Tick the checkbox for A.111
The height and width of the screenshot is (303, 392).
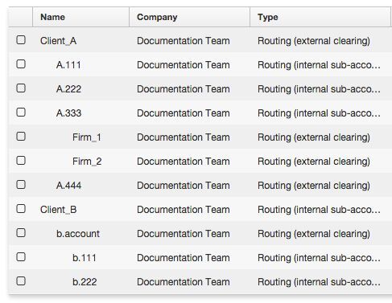21,64
